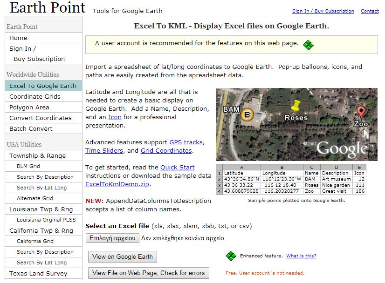Click the red NEW: label
385x283 pixels.
click(x=95, y=201)
